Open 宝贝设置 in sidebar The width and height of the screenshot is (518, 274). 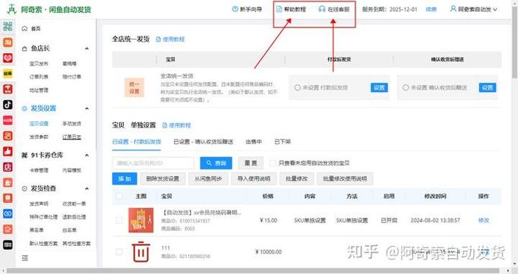[39, 124]
